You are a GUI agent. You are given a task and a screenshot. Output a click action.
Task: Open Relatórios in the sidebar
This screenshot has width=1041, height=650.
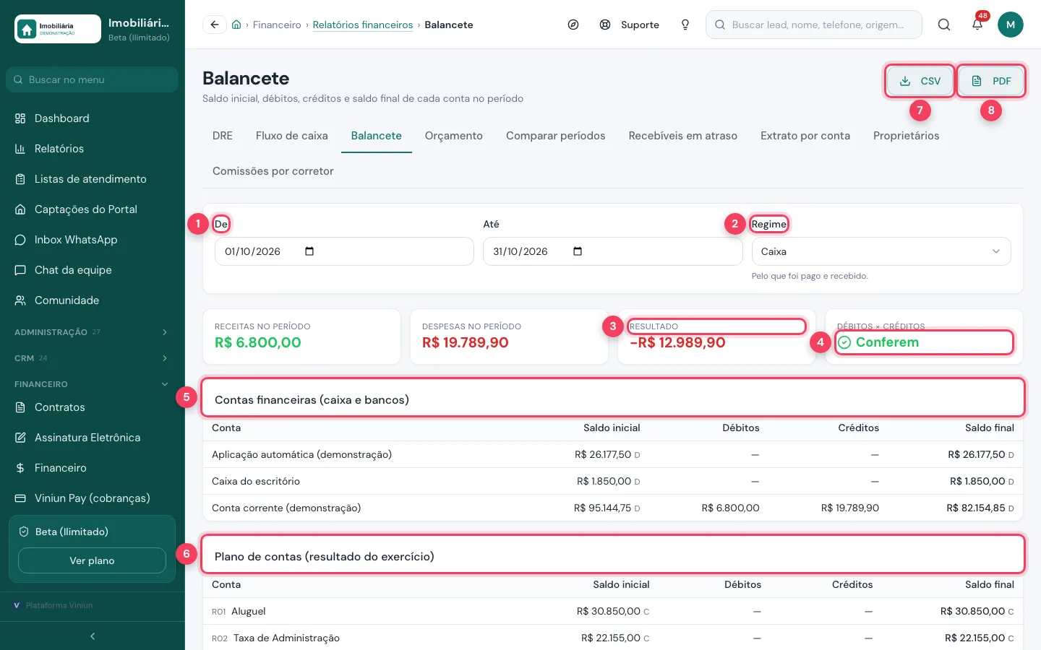[x=92, y=149]
